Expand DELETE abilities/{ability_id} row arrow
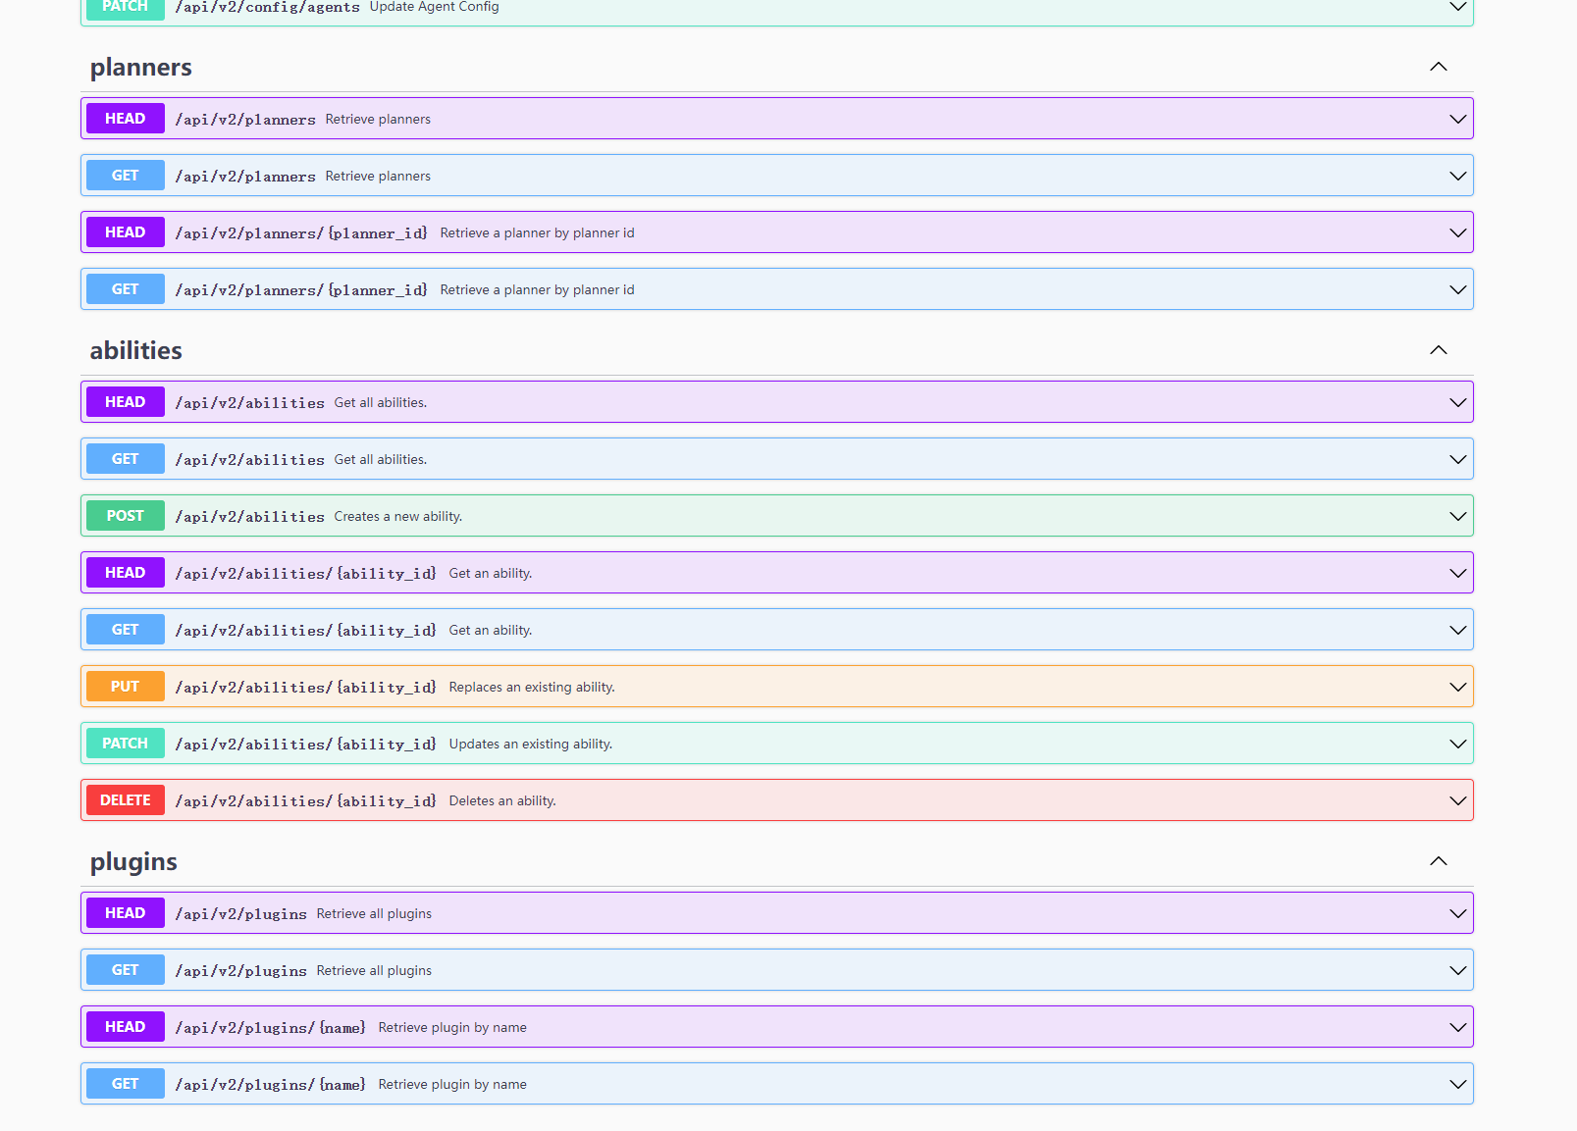This screenshot has height=1131, width=1577. coord(1457,800)
